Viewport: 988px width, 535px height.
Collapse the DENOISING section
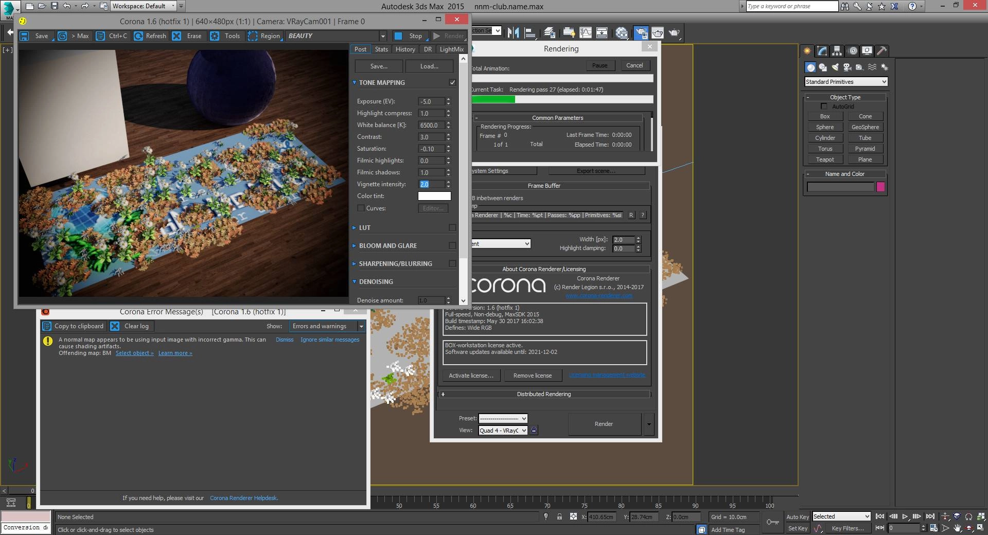pos(354,281)
